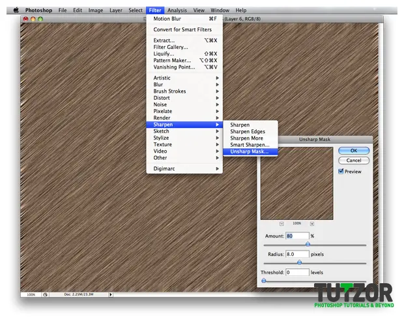The height and width of the screenshot is (323, 404).
Task: Choose Liquify... filter
Action: click(x=184, y=54)
